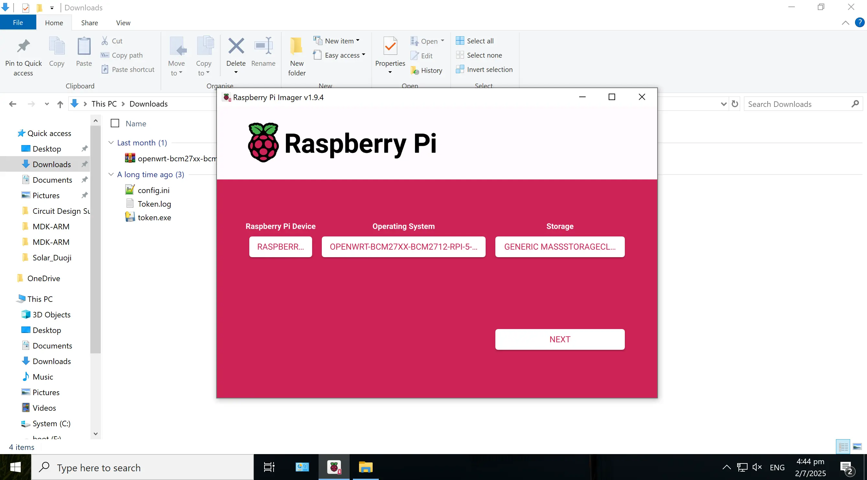The width and height of the screenshot is (867, 480).
Task: Click the Name column header
Action: point(136,123)
